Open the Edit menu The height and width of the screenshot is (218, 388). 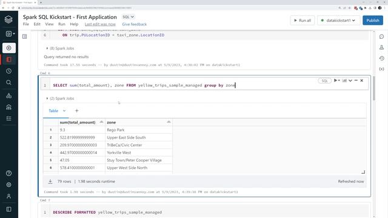[x=37, y=24]
